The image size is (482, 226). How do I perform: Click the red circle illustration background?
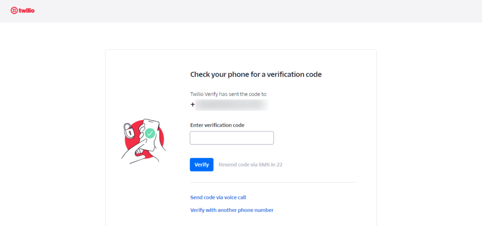(159, 141)
